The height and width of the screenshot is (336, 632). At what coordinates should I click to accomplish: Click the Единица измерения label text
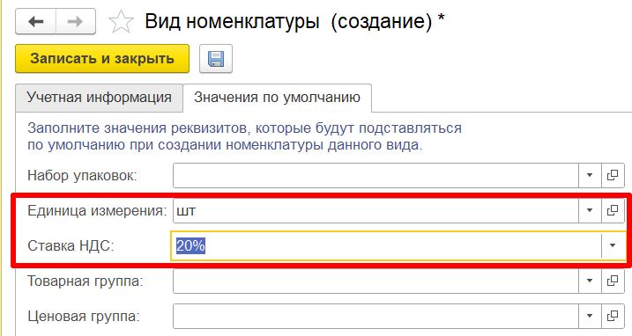97,210
